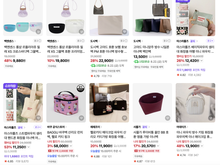Expand price dropdown next to 12,420원
Viewport: 220px width, 165px height.
[202, 61]
